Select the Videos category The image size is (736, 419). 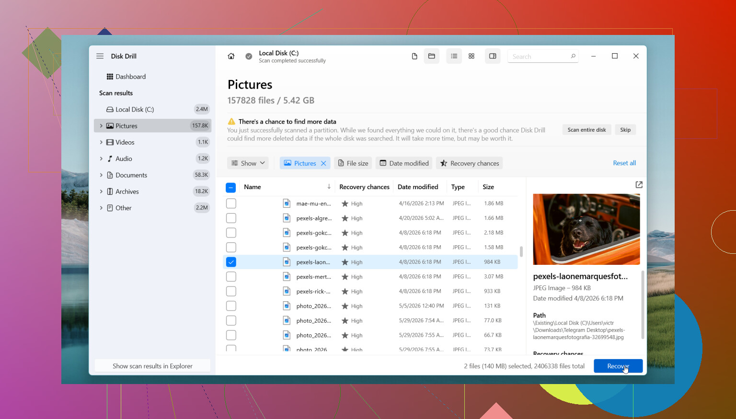(x=152, y=142)
